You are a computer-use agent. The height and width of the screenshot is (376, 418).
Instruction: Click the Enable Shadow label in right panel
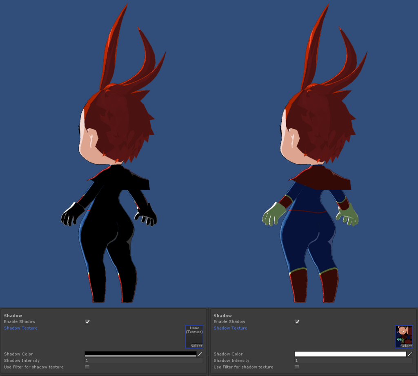click(x=229, y=321)
